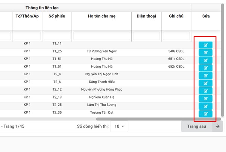Click the Điện thoại filter input
This screenshot has height=152, width=226.
pos(146,36)
